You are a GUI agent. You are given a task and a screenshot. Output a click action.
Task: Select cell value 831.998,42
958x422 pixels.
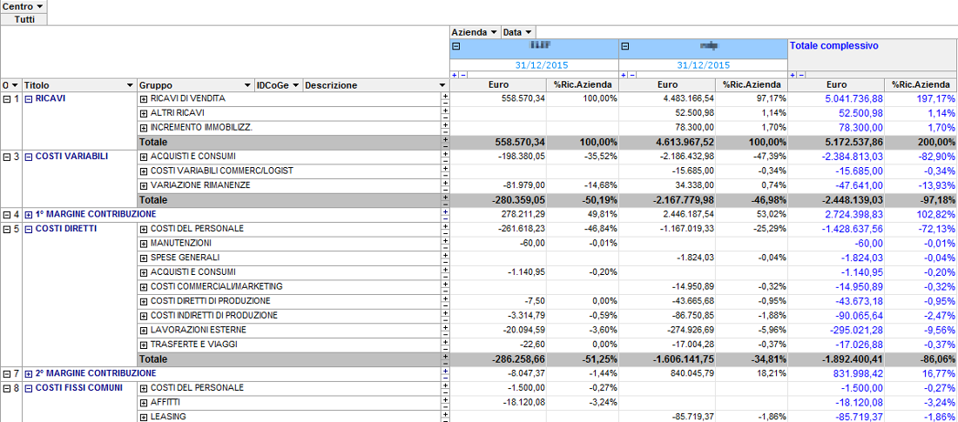tap(859, 373)
